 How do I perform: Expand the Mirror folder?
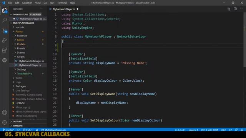click(x=20, y=40)
